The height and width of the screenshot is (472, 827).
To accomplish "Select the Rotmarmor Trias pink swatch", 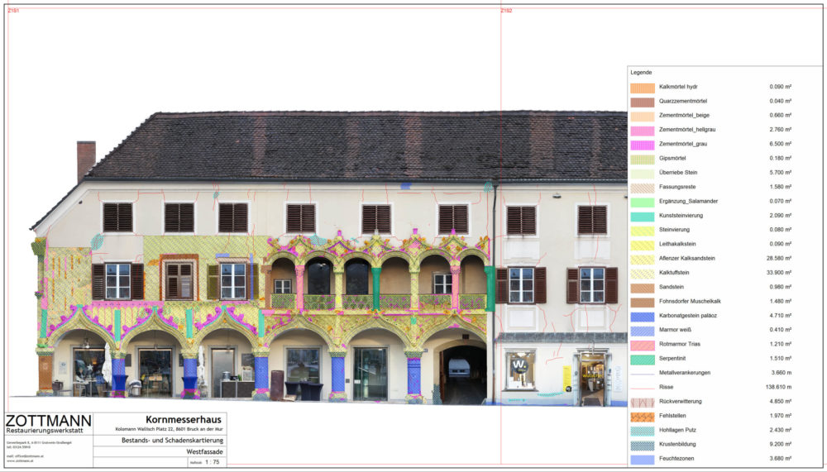I will [x=643, y=345].
